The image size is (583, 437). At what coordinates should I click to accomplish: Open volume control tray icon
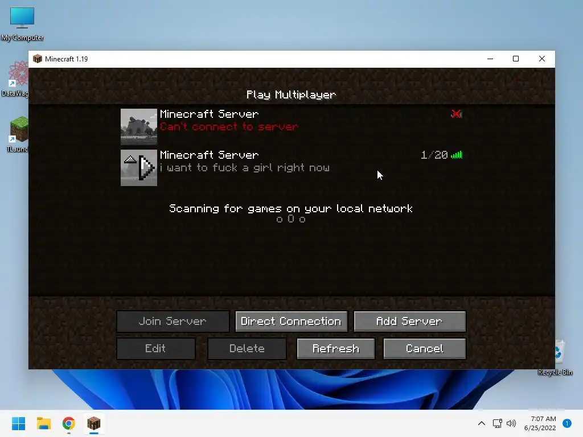(x=511, y=423)
